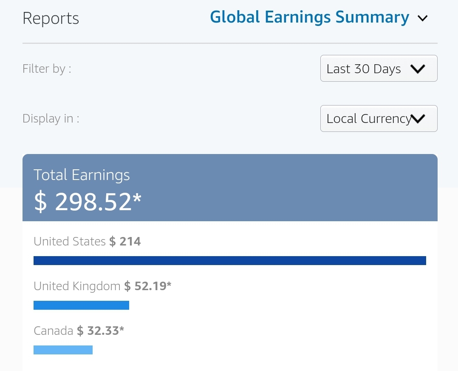Click the United Kingdom $ 52.19 amount

pos(147,286)
